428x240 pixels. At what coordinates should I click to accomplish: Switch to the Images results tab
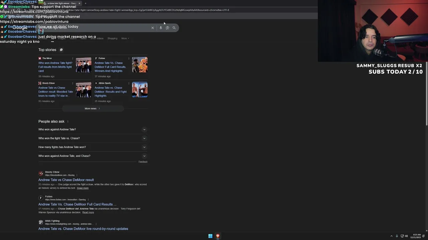tap(62, 38)
